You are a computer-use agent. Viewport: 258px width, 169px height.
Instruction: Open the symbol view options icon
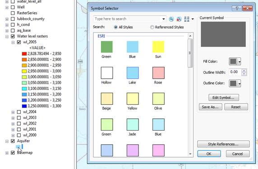pyautogui.click(x=189, y=19)
